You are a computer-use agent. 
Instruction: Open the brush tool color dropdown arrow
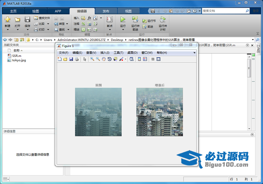pyautogui.click(x=125, y=59)
